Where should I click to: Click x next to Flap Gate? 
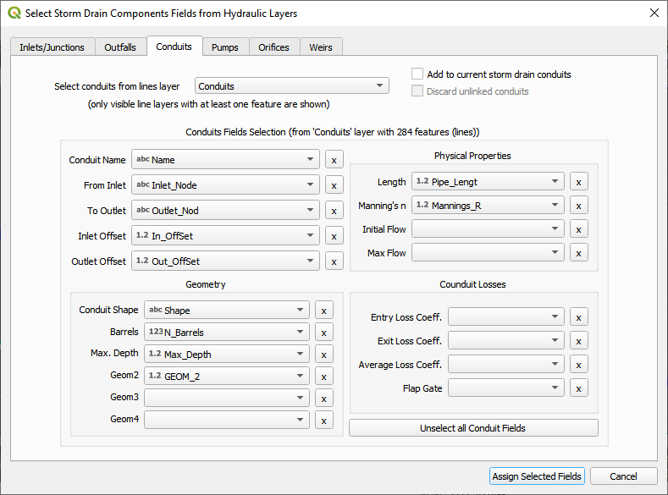(578, 388)
